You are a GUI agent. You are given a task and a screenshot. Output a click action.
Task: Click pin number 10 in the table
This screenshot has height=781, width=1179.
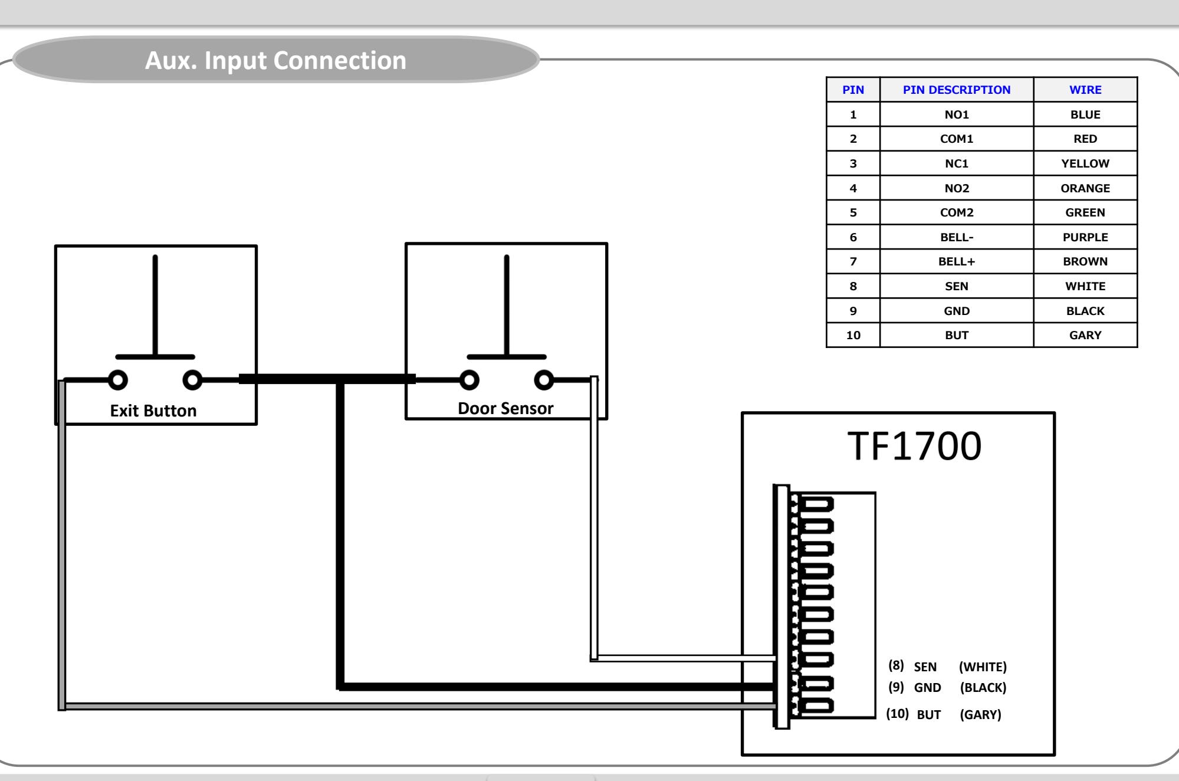(x=853, y=335)
